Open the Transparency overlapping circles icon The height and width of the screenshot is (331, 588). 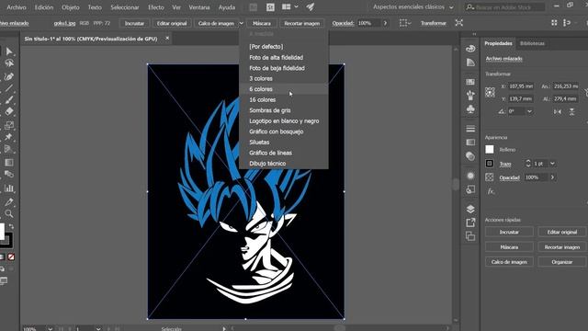point(470,156)
